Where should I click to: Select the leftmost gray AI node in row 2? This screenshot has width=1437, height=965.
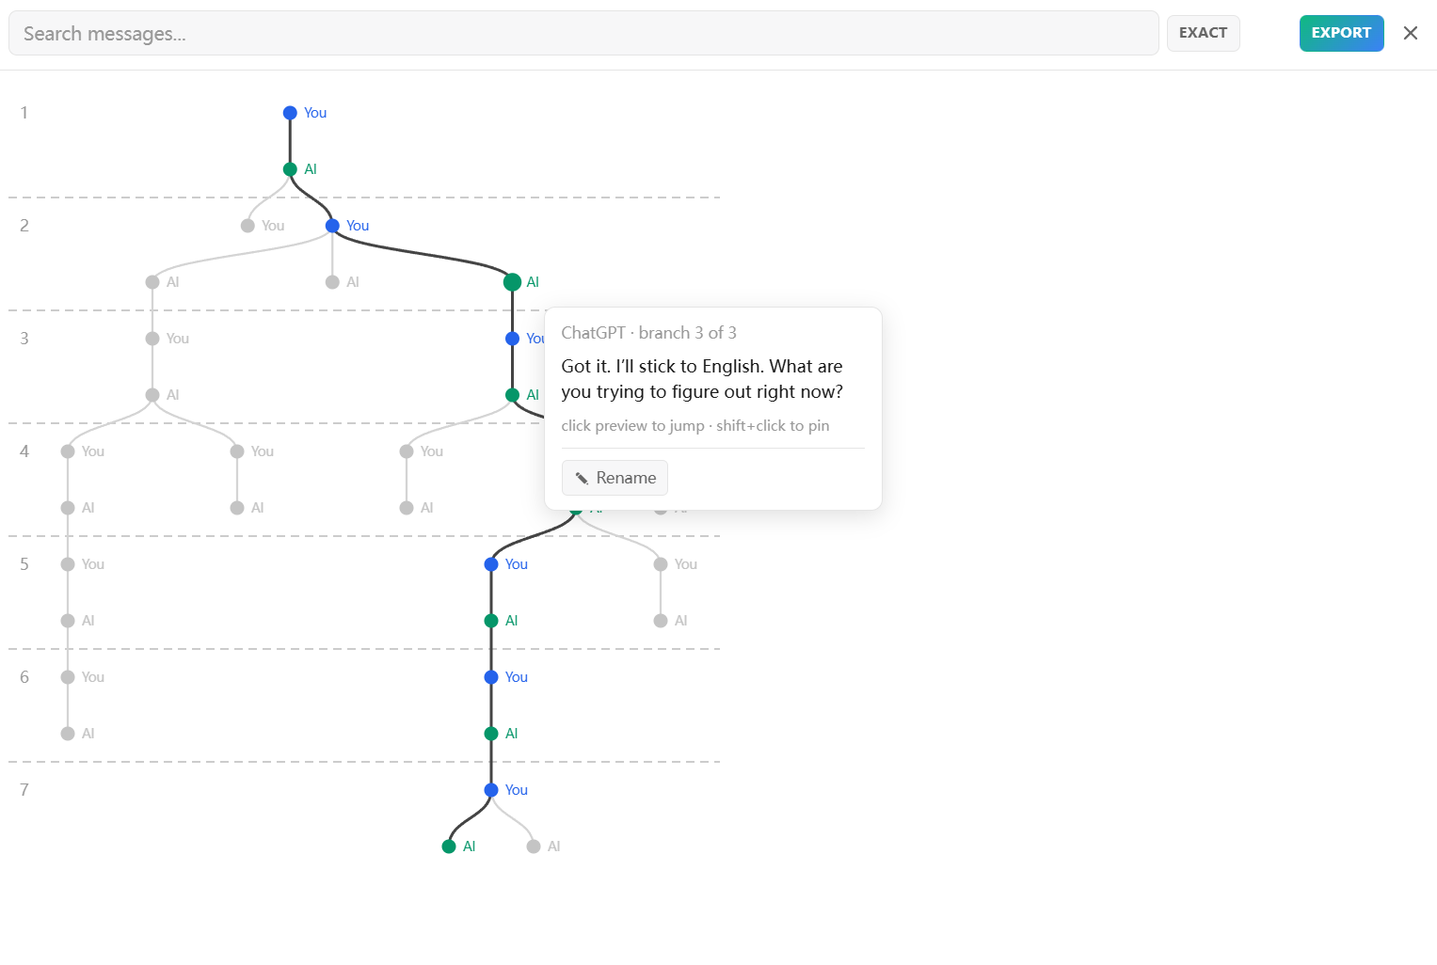coord(152,282)
